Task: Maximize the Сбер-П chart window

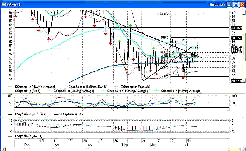Action: point(236,5)
